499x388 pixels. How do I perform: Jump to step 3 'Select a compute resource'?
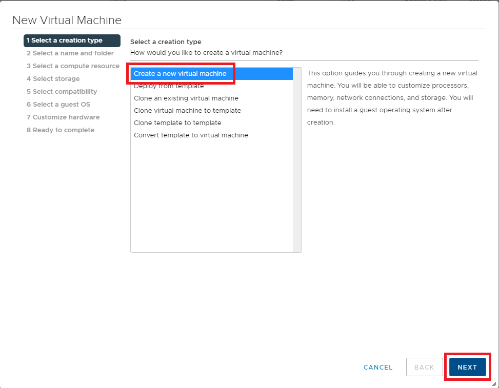pyautogui.click(x=73, y=66)
